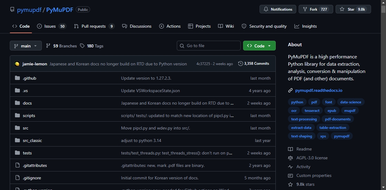View the Insights tab
The height and width of the screenshot is (190, 386).
click(x=305, y=26)
